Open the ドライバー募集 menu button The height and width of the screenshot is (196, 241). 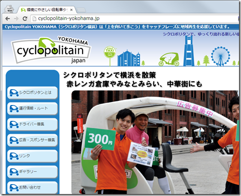[32, 124]
